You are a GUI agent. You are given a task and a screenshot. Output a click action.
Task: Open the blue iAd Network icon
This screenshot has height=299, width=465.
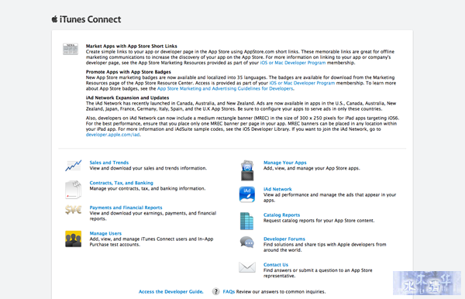point(247,194)
